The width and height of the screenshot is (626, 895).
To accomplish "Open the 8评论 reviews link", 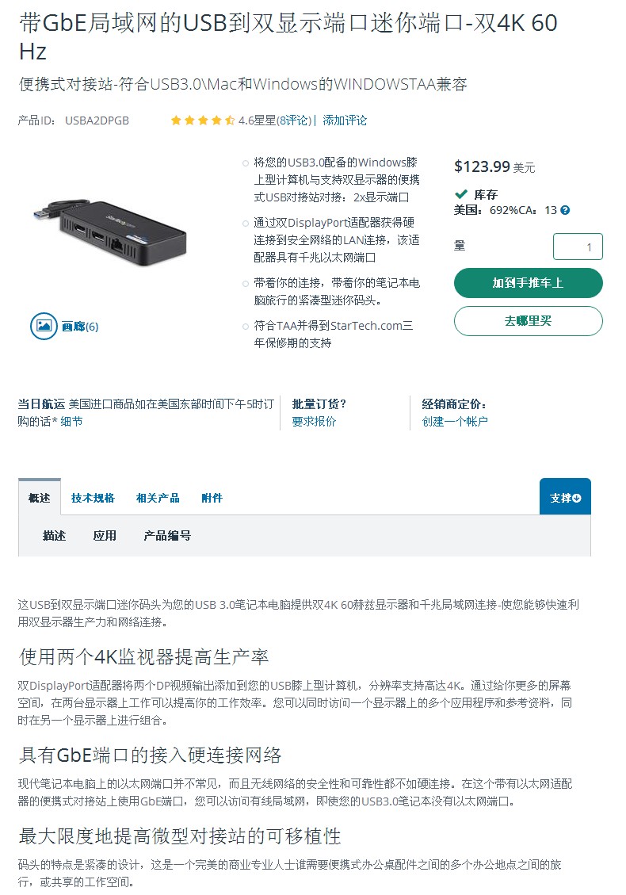I will pos(295,120).
